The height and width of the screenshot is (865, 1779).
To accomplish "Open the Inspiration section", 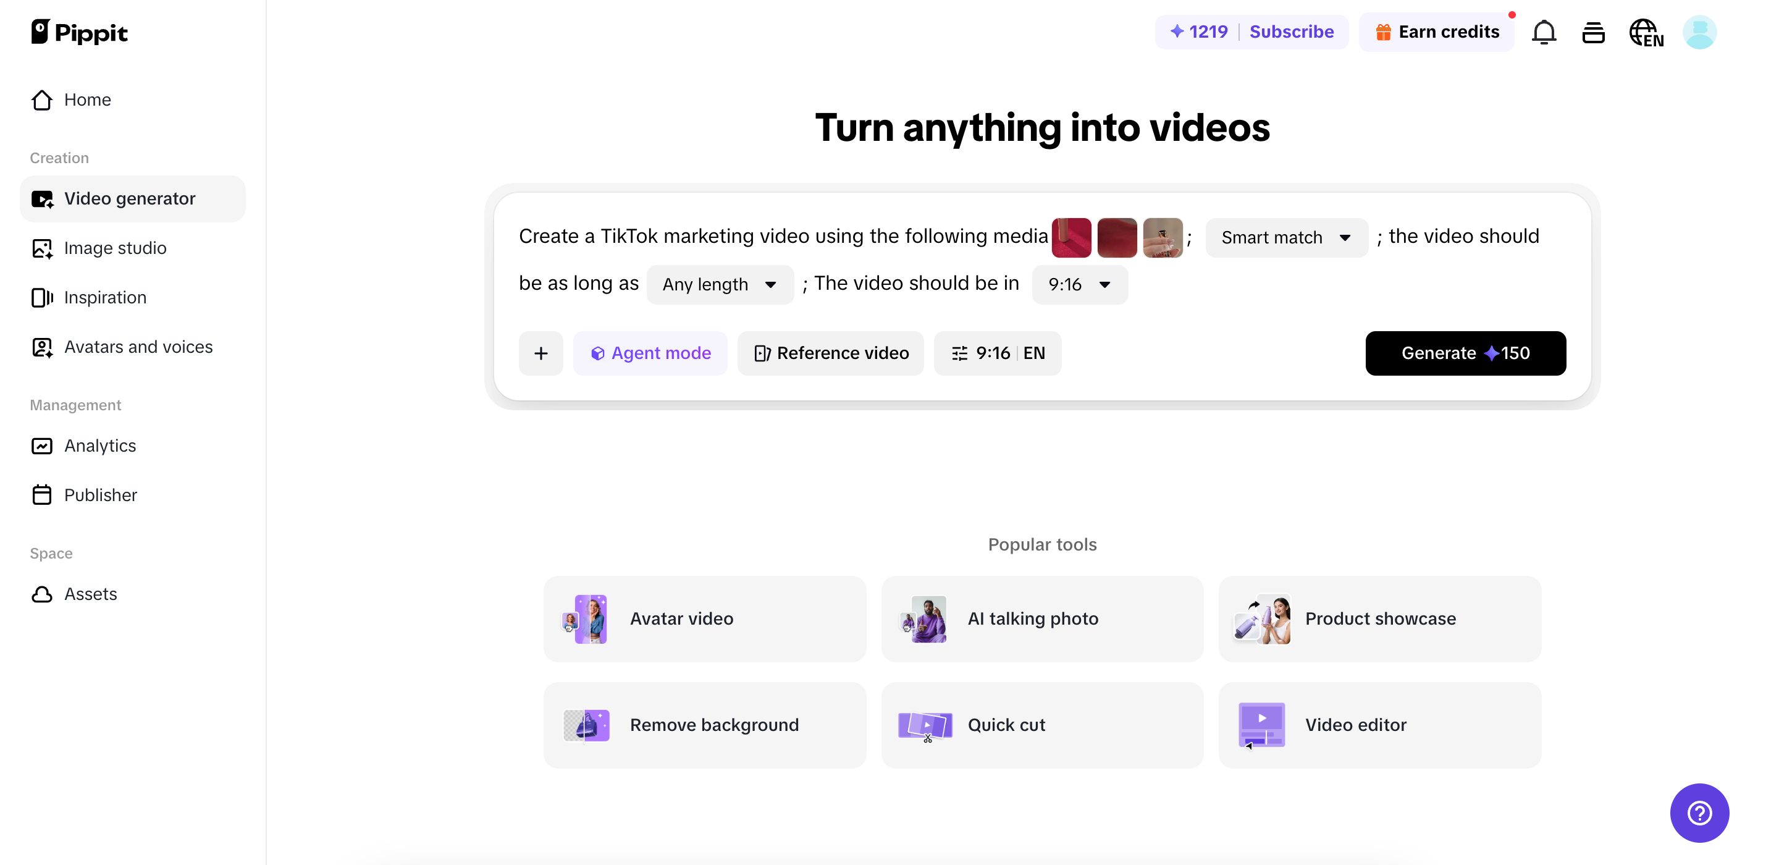I will (x=105, y=297).
